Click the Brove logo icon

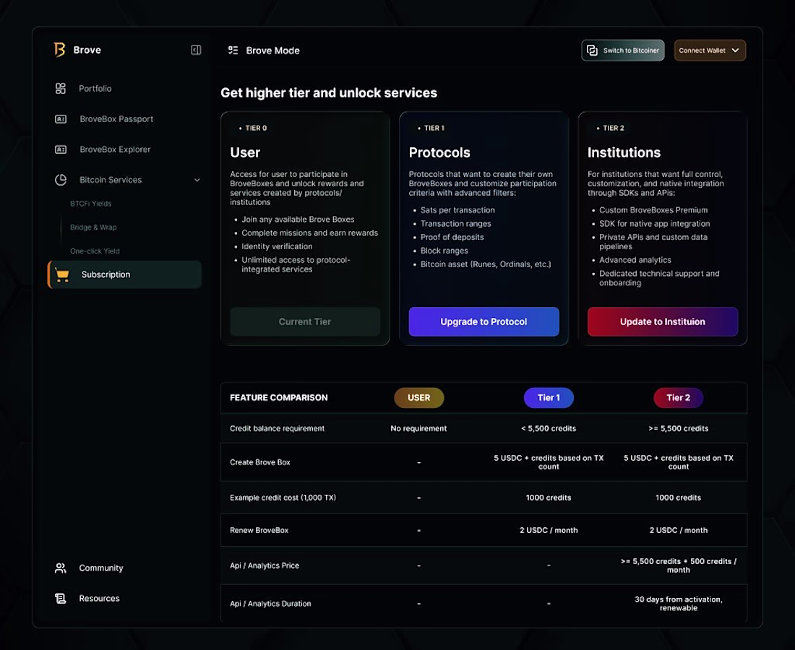click(59, 50)
